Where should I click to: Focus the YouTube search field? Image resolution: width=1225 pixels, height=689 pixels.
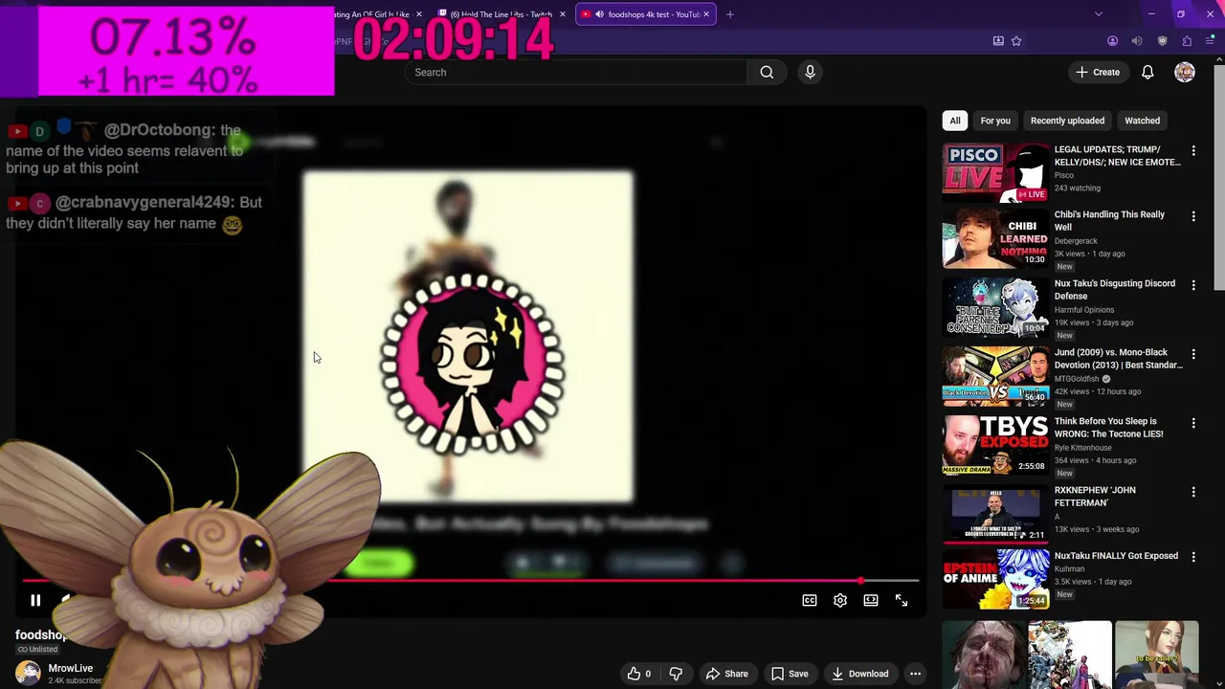point(575,72)
